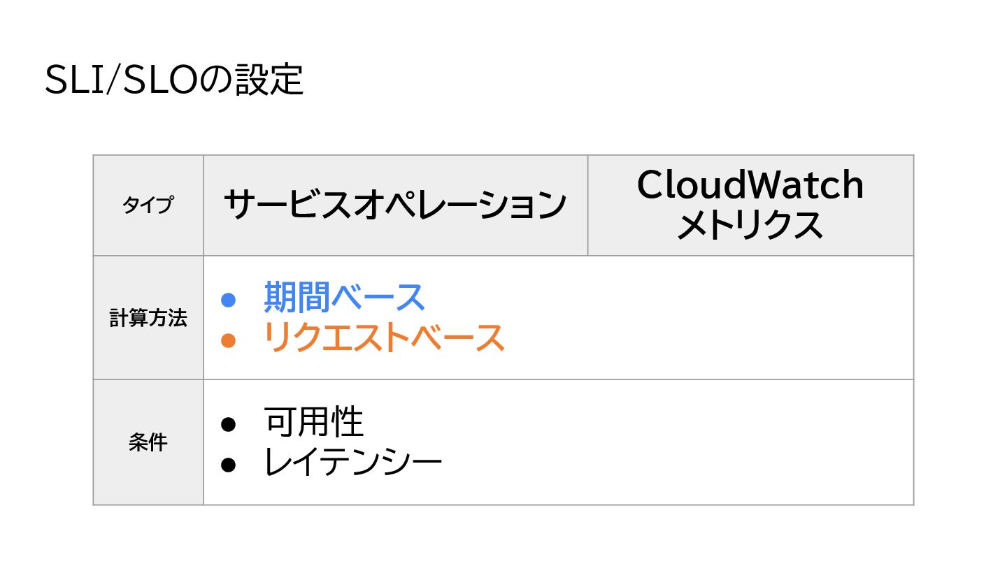Select the サービスオペレーション column header
Image resolution: width=1007 pixels, height=566 pixels.
[395, 205]
